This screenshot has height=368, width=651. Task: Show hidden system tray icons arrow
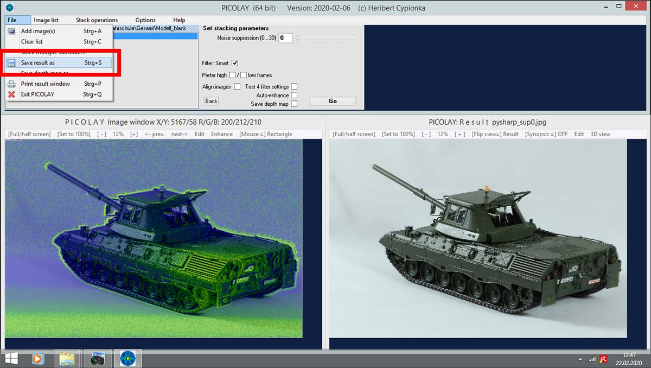click(x=580, y=359)
